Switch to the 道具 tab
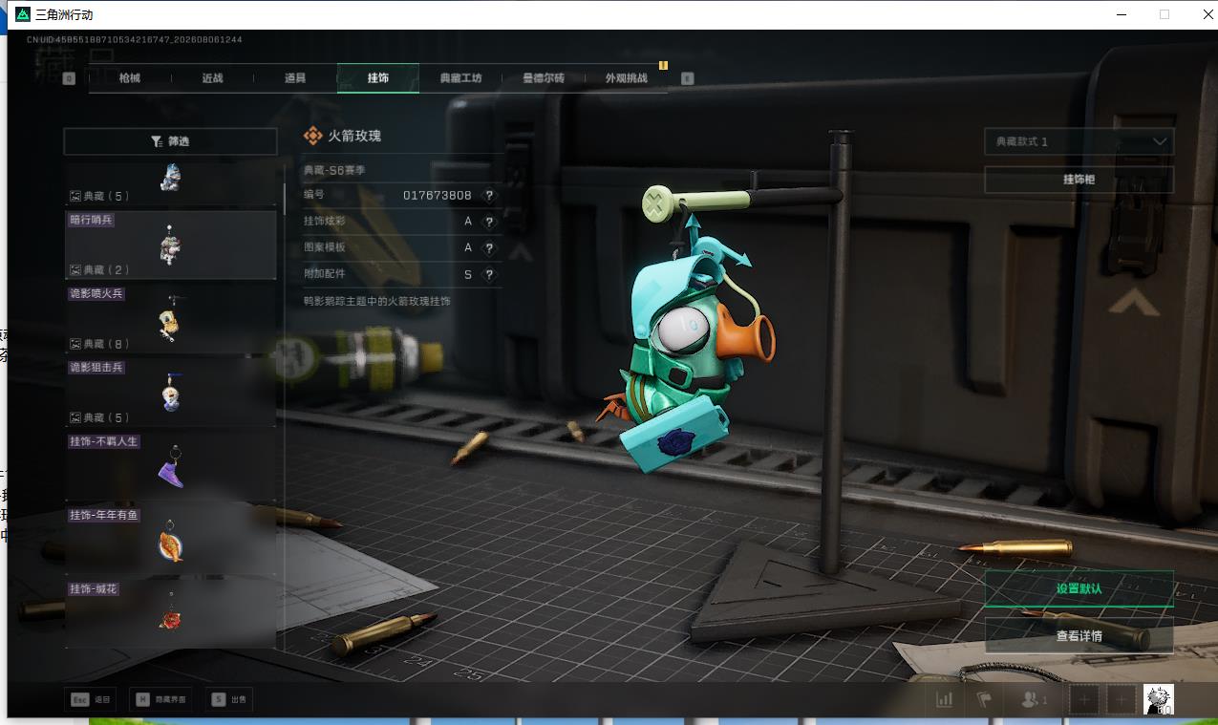 (x=295, y=78)
